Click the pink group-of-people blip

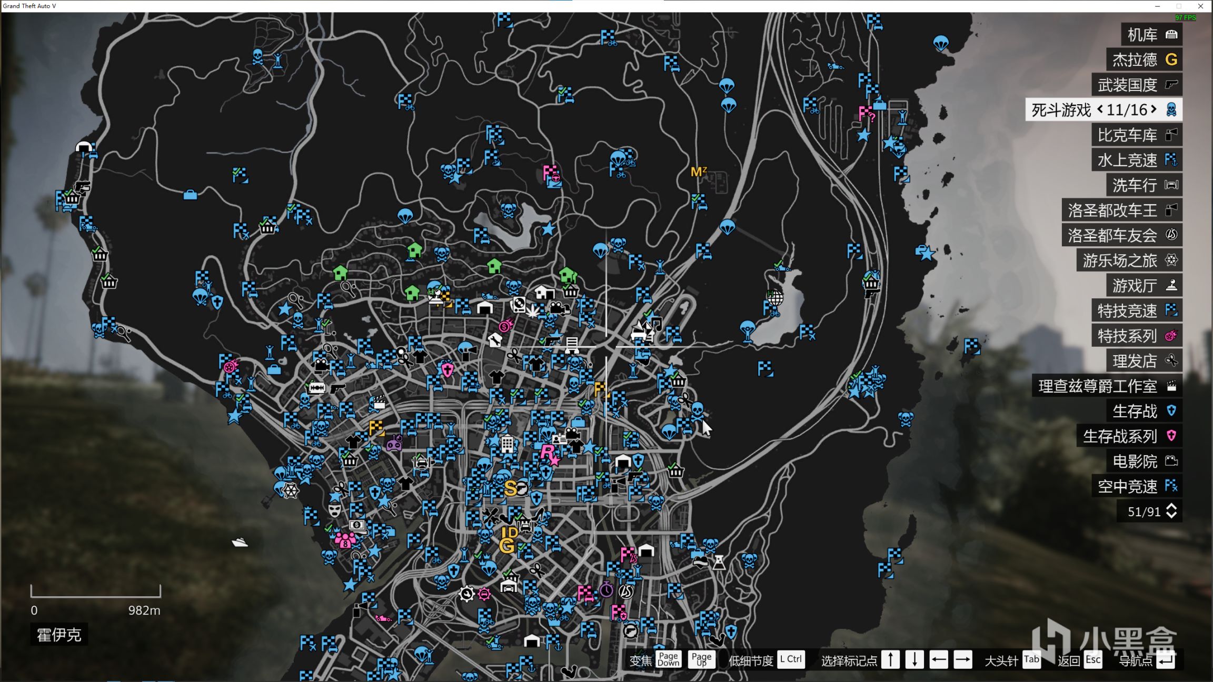345,540
